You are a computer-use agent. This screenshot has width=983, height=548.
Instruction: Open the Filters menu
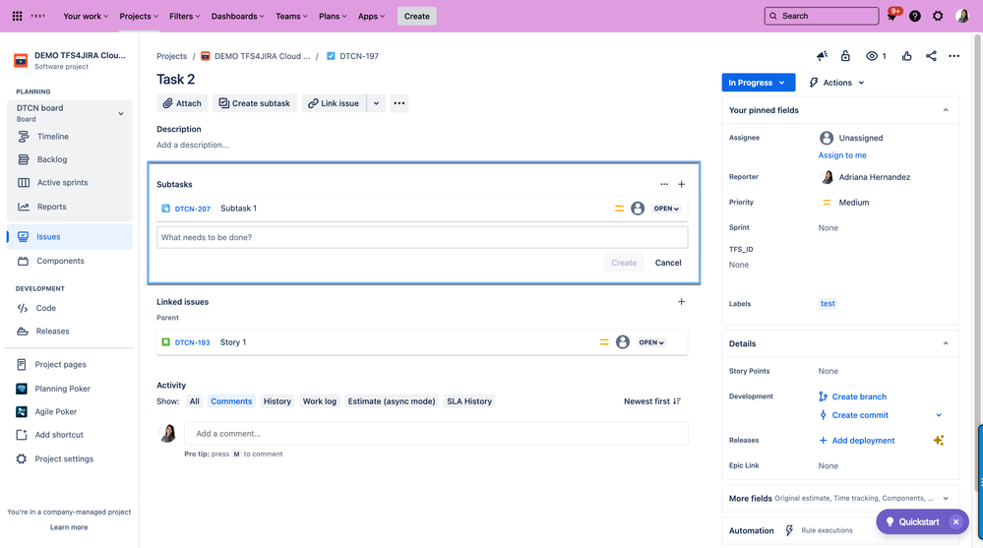(x=184, y=17)
